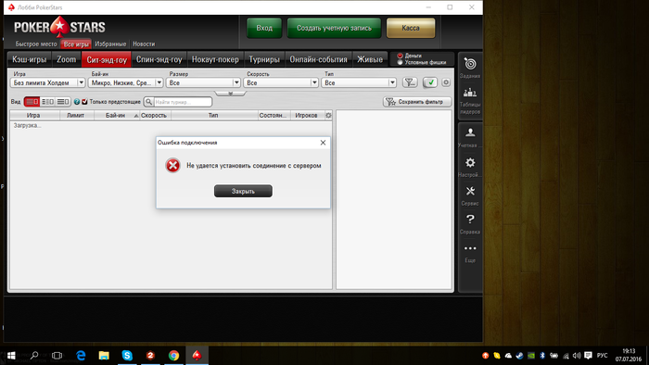Open the Учетная account person icon
The height and width of the screenshot is (365, 649).
[470, 132]
